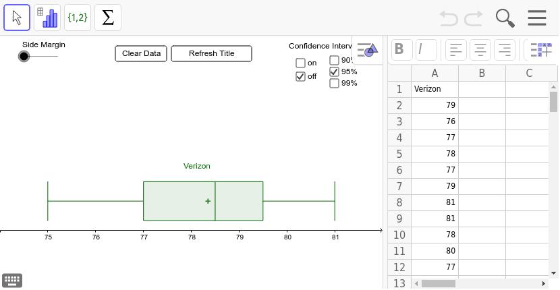Select cell A5 with value 78

point(435,154)
